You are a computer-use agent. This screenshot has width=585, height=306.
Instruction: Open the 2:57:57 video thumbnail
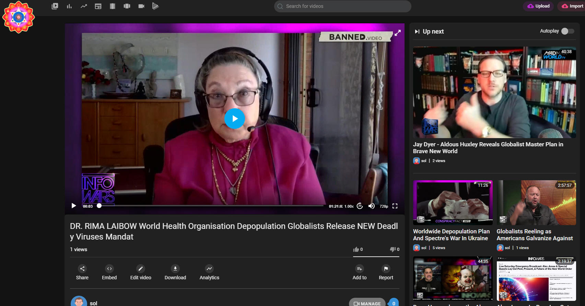(536, 203)
